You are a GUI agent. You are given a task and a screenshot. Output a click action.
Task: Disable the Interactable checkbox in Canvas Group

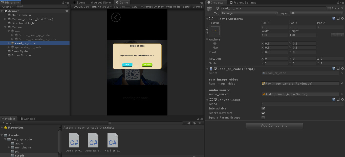(x=263, y=108)
